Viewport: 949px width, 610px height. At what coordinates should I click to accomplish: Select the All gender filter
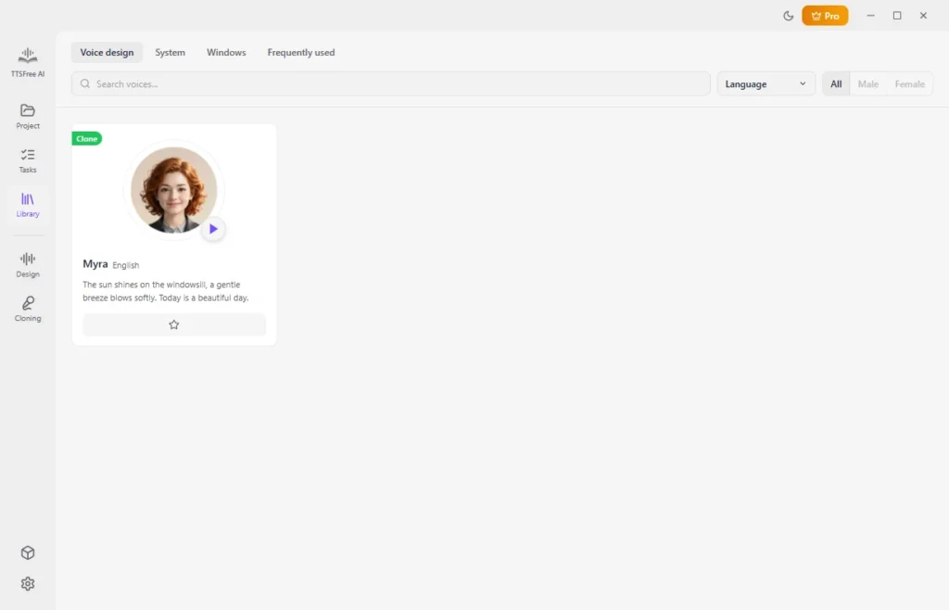[836, 83]
